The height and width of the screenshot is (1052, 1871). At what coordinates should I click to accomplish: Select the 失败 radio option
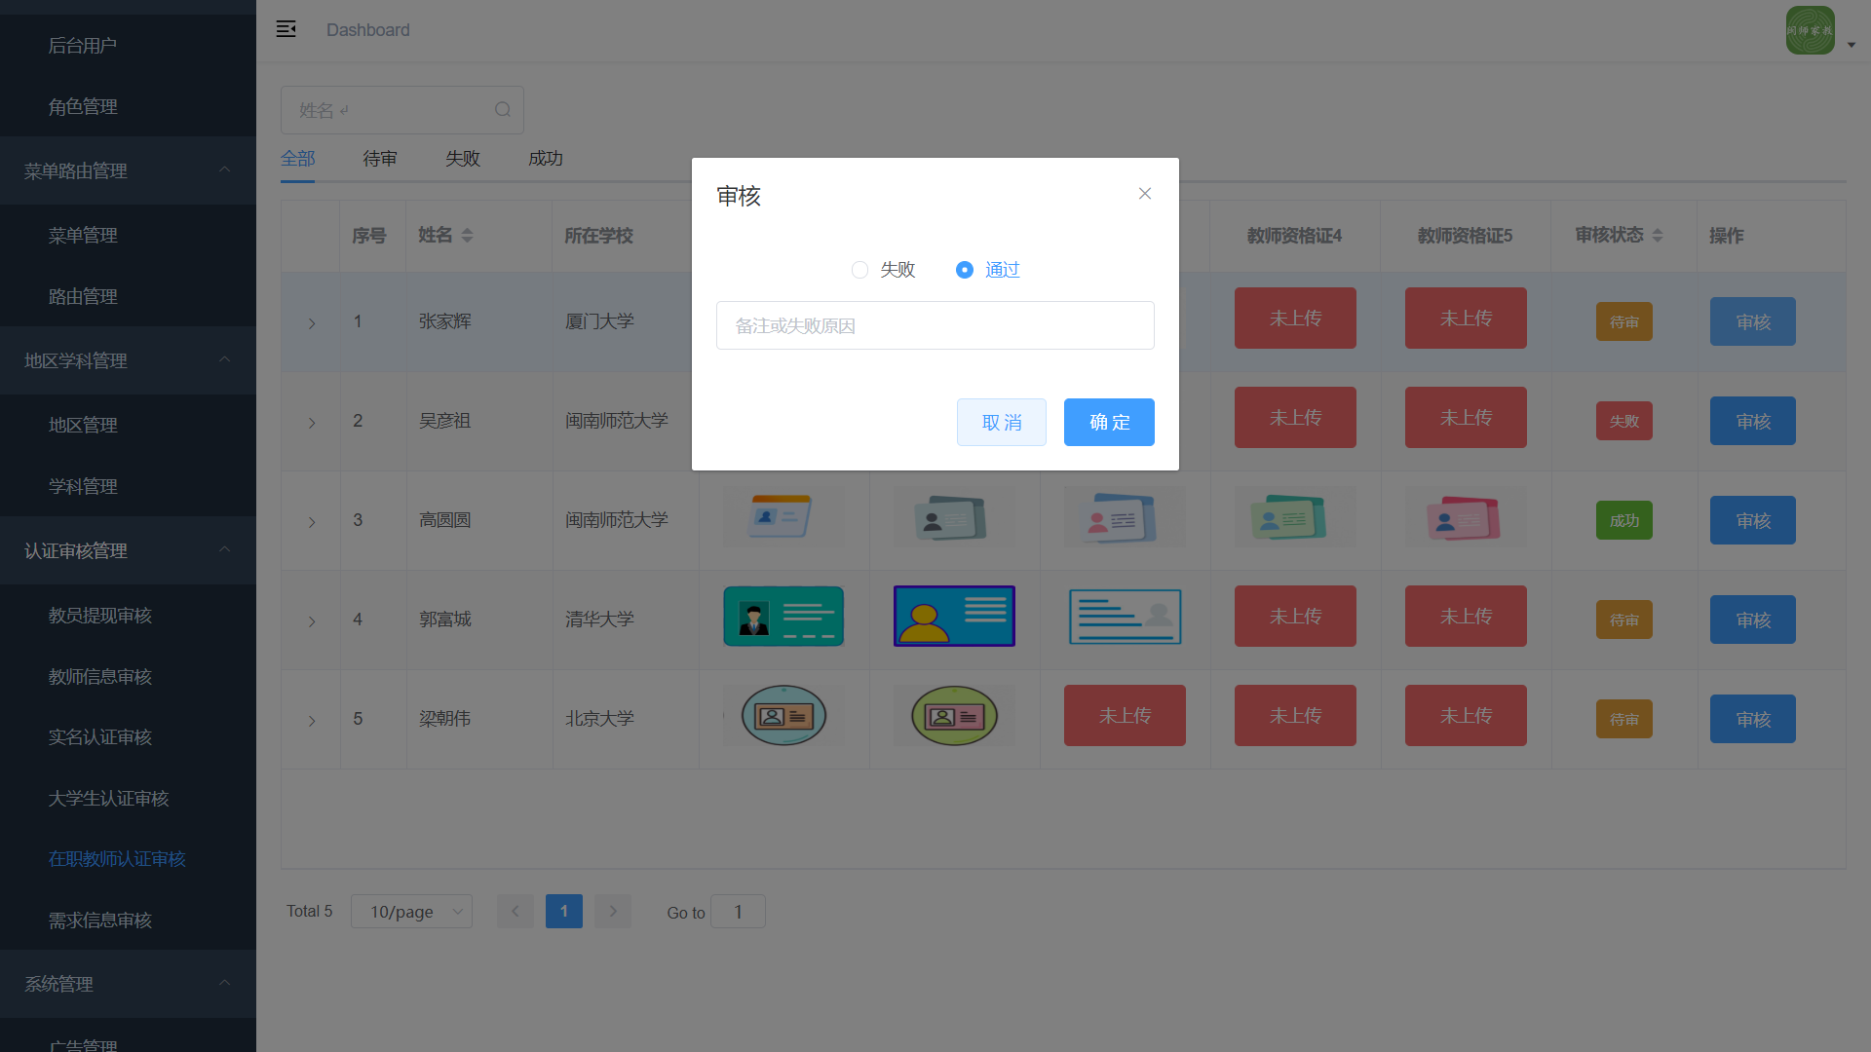859,270
